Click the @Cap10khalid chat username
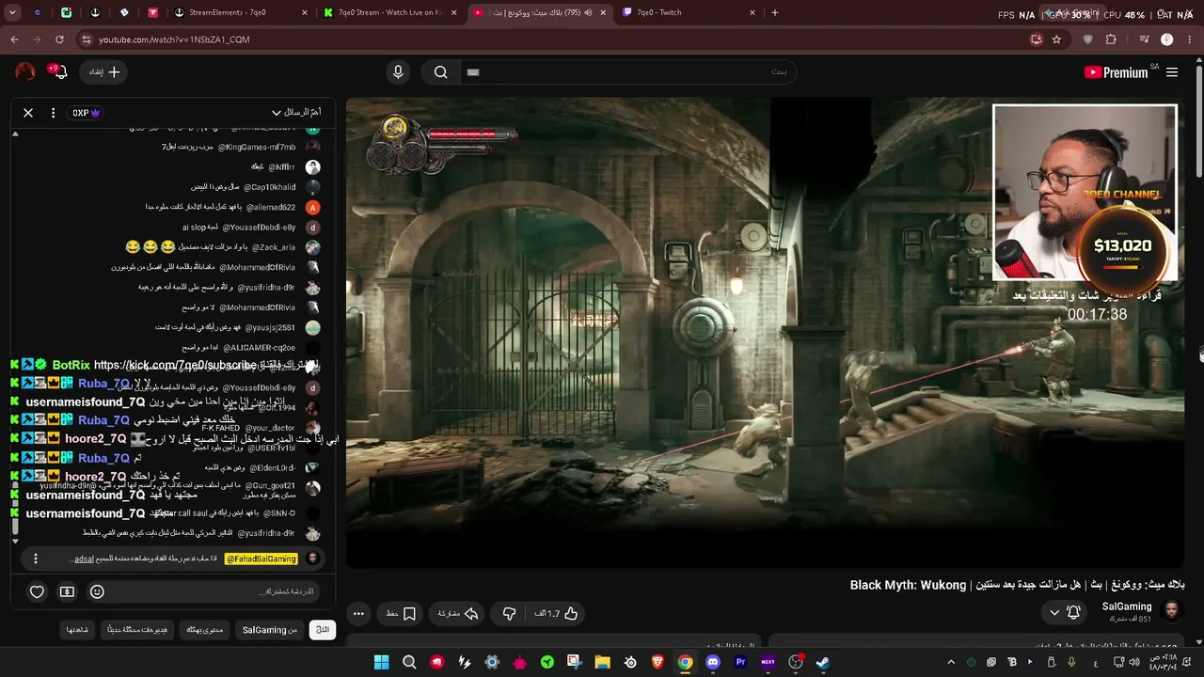This screenshot has width=1204, height=677. pyautogui.click(x=271, y=187)
